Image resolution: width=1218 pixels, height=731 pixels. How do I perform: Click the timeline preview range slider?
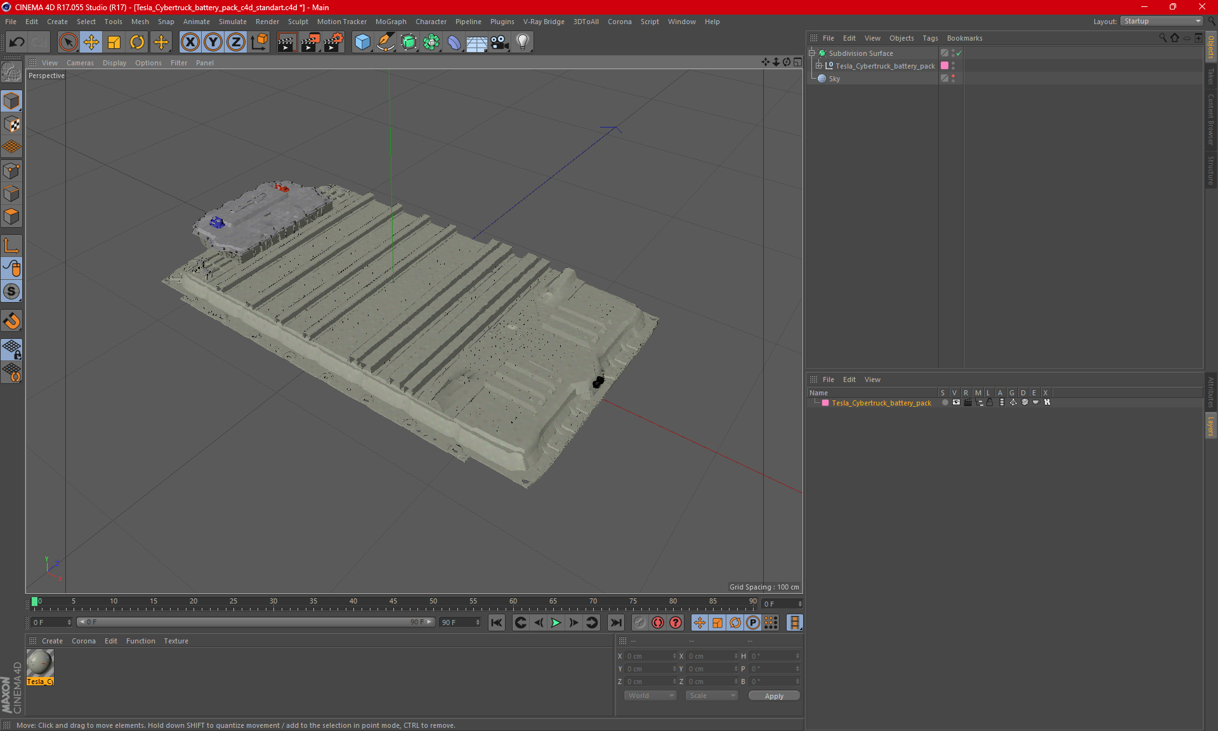[x=256, y=622]
